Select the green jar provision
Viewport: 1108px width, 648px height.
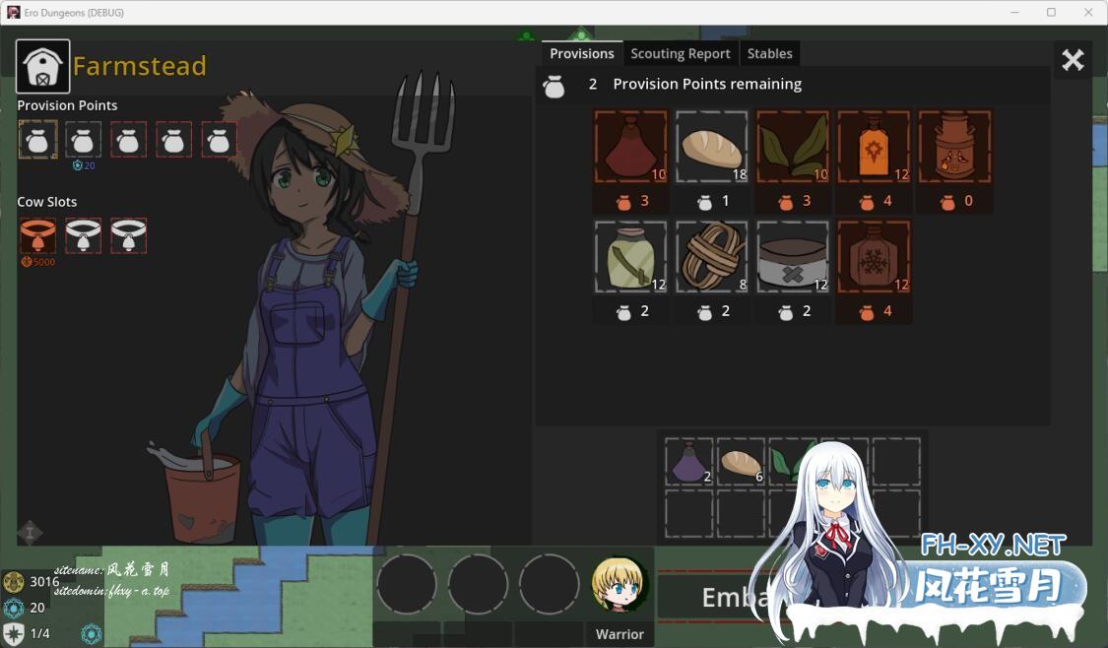pyautogui.click(x=631, y=256)
